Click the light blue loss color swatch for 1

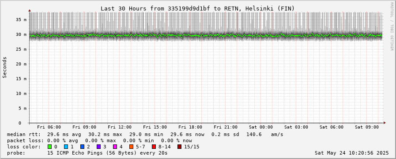66,147
